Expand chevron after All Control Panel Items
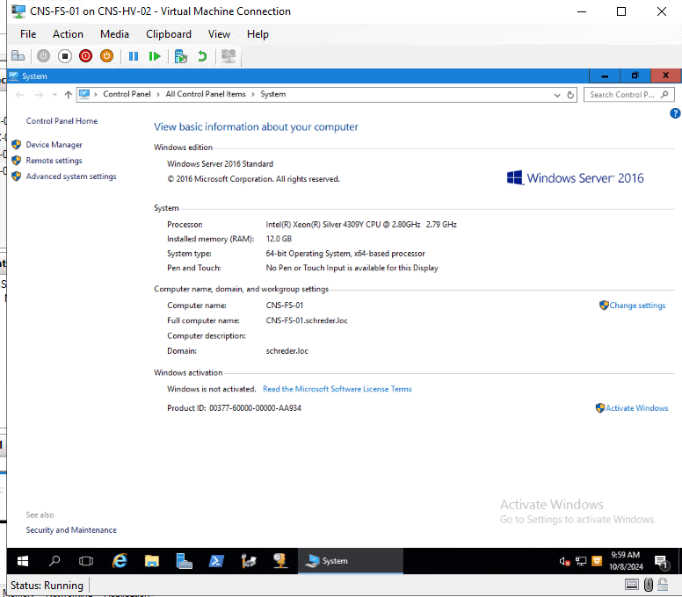Screen dimensions: 682x597 pos(253,94)
